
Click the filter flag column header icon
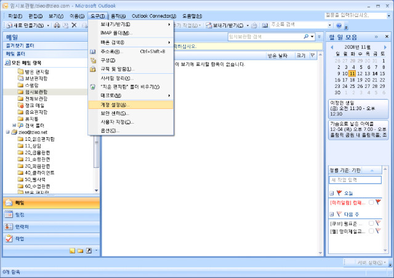pyautogui.click(x=312, y=55)
